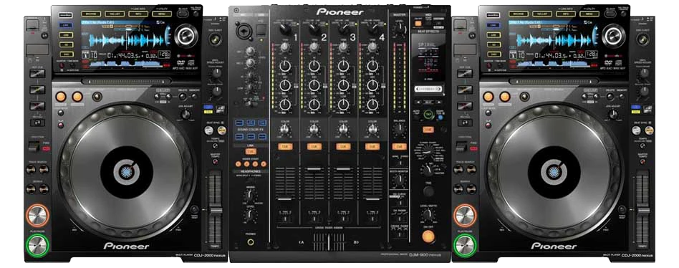Toggle SLIP mode on the left deck
Image resolution: width=679 pixels, height=268 pixels.
point(61,125)
